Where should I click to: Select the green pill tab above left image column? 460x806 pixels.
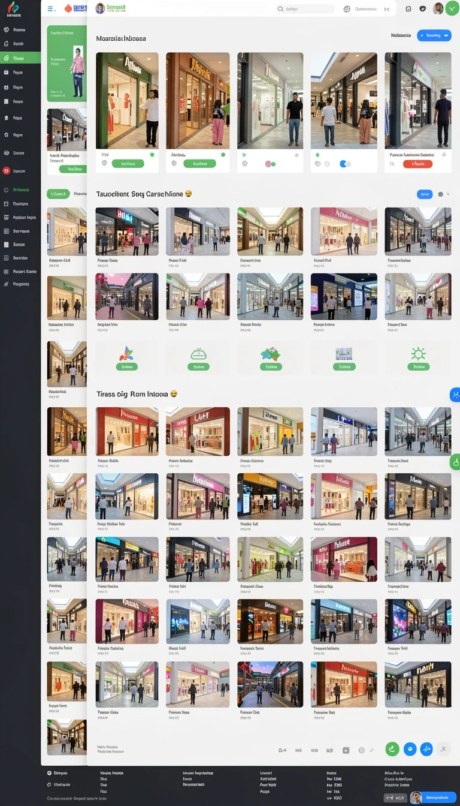[58, 194]
